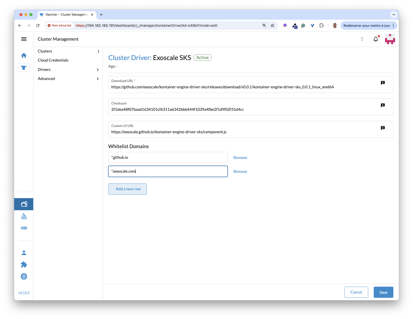This screenshot has width=413, height=319.
Task: Open the browser tab search dropdown arrow
Action: pos(393,15)
